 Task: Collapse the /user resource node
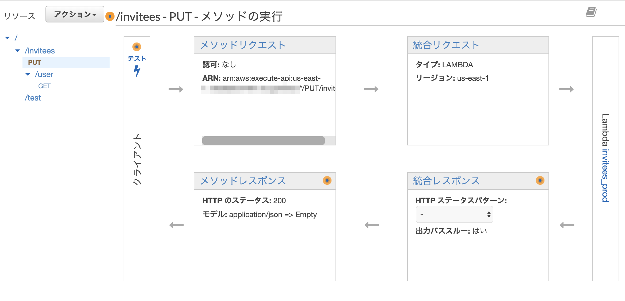(28, 74)
